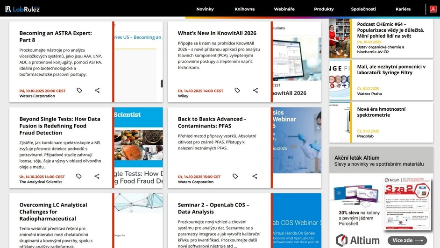Click the Altium 3 za 2 leaflet image
440x248 pixels.
[407, 204]
